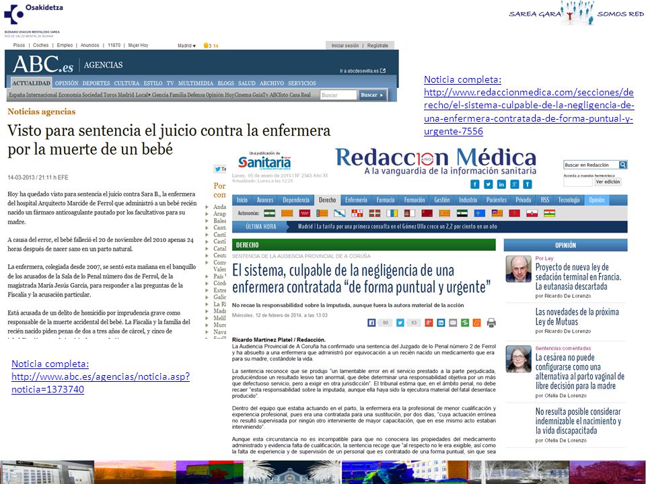Image resolution: width=646 pixels, height=484 pixels.
Task: Open the ACTUALIDAD tab in ABC.es
Action: (x=32, y=83)
